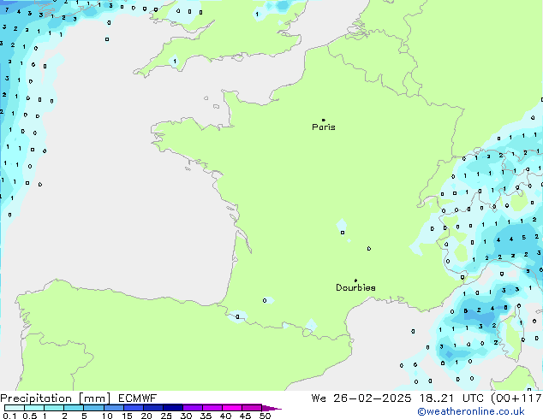
Task: Click the legend scale label '40'
Action: [225, 416]
